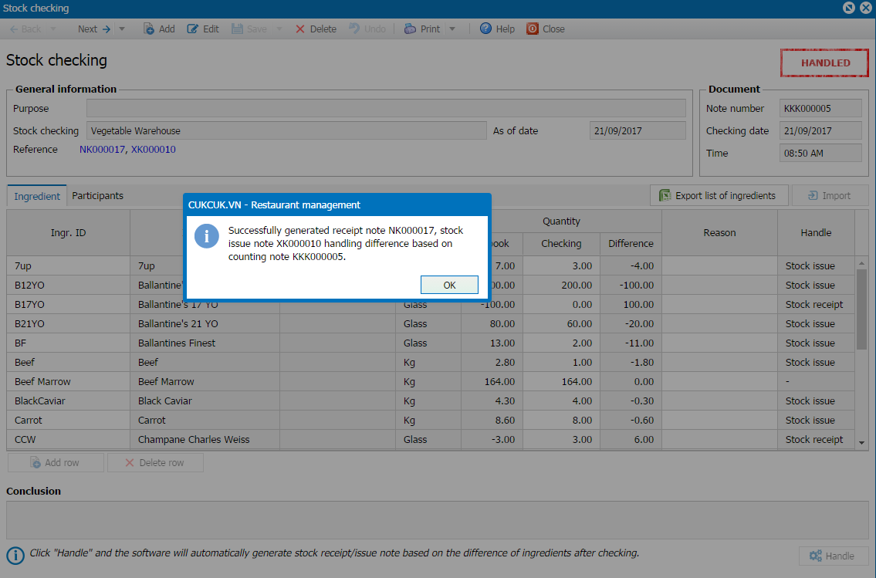Click the Handle gears icon
876x578 pixels.
[816, 556]
